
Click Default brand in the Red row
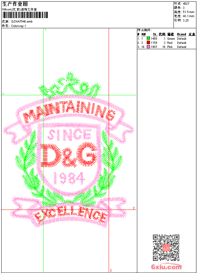(182, 43)
